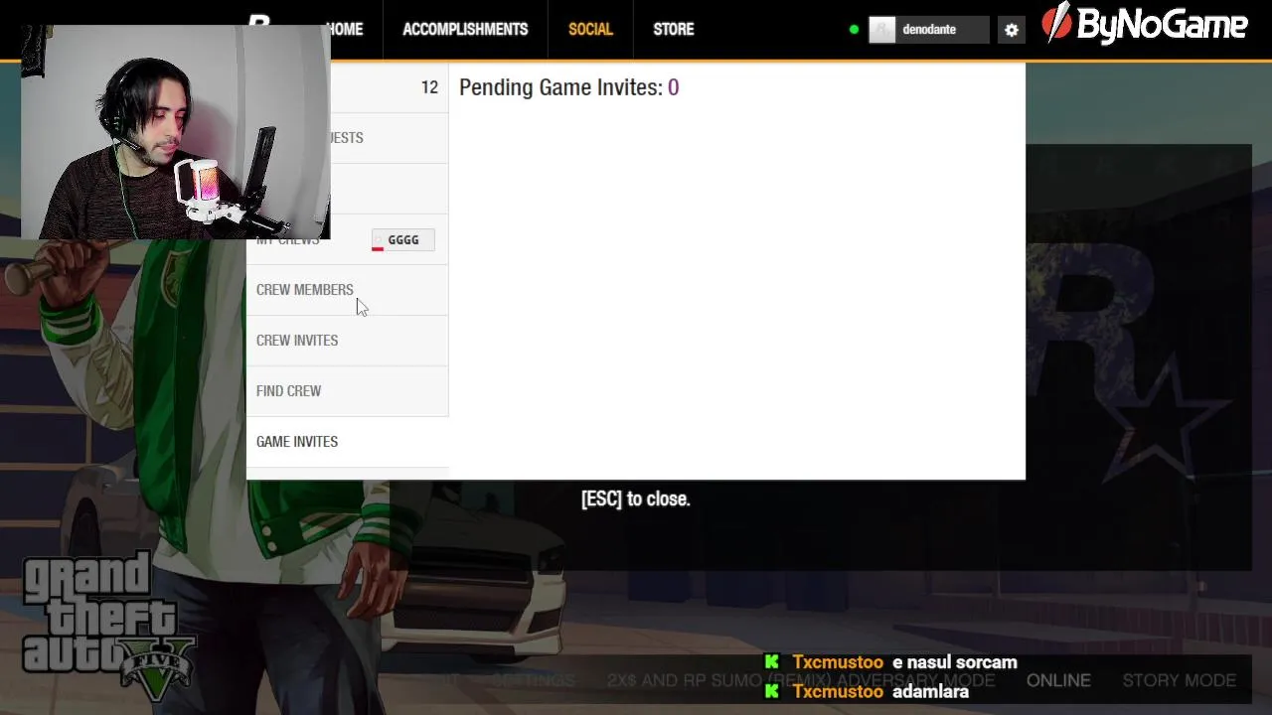Click the Pending Game Invites heading
Image resolution: width=1272 pixels, height=715 pixels.
tap(568, 87)
